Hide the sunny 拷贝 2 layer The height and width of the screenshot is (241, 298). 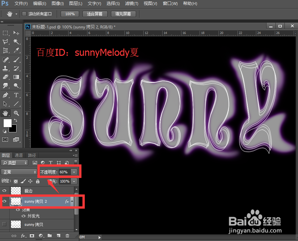(4, 201)
